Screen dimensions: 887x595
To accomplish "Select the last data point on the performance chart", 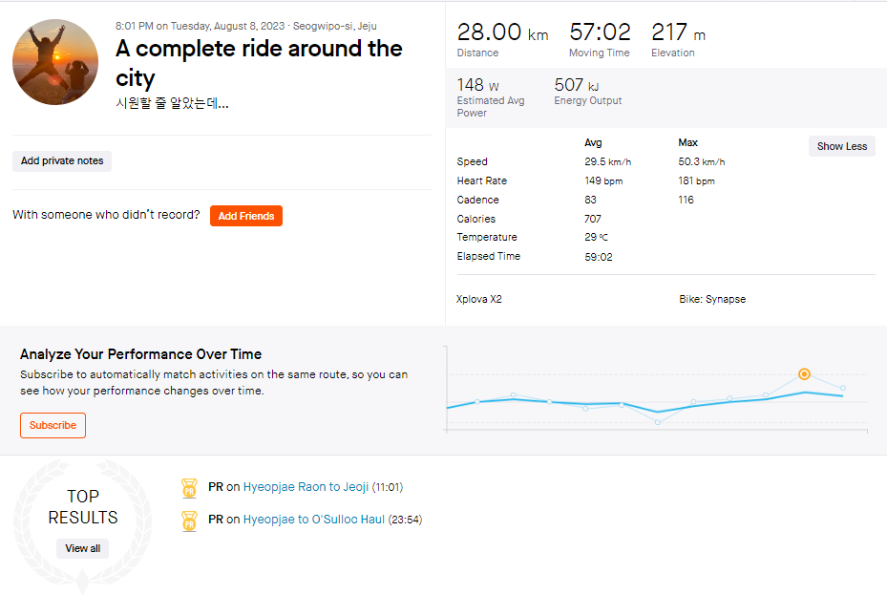I will [843, 388].
